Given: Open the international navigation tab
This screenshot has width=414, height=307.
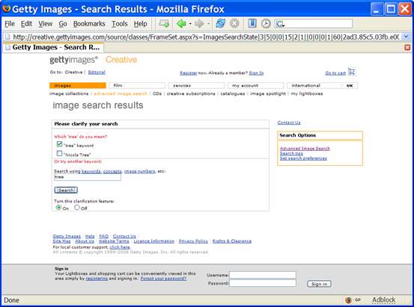Looking at the screenshot, I should tap(314, 85).
